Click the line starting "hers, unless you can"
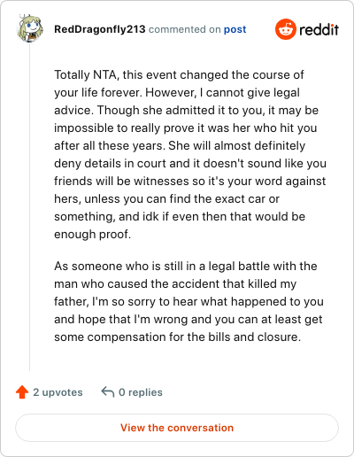 (166, 198)
